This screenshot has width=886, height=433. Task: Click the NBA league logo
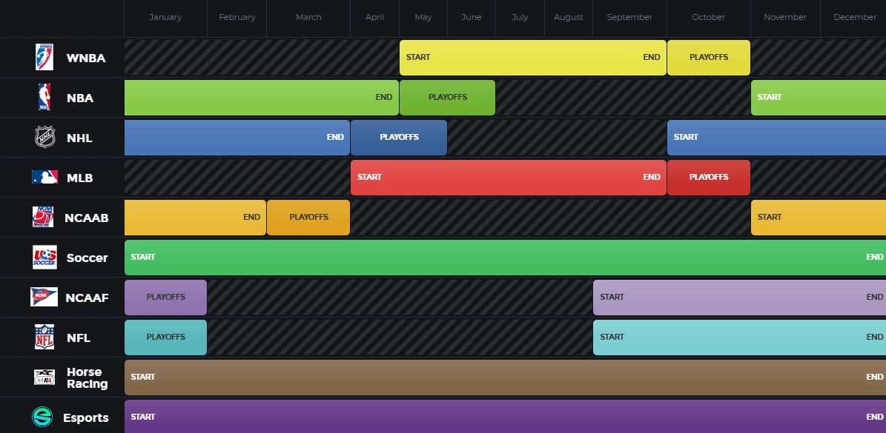[44, 97]
